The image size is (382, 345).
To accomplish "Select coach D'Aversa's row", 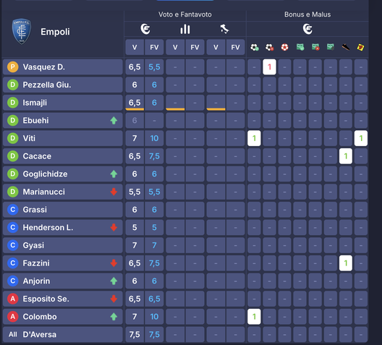I will click(63, 335).
